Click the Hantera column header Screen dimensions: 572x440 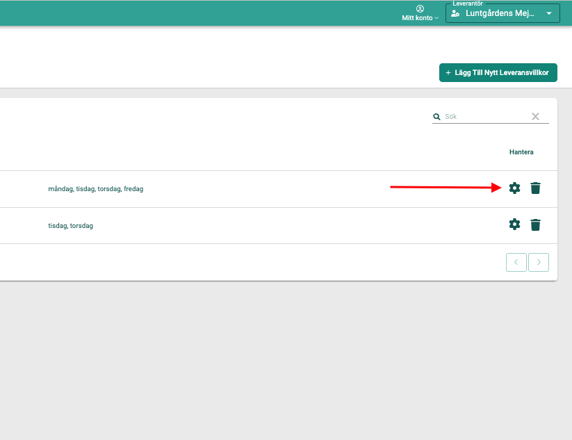pos(521,152)
